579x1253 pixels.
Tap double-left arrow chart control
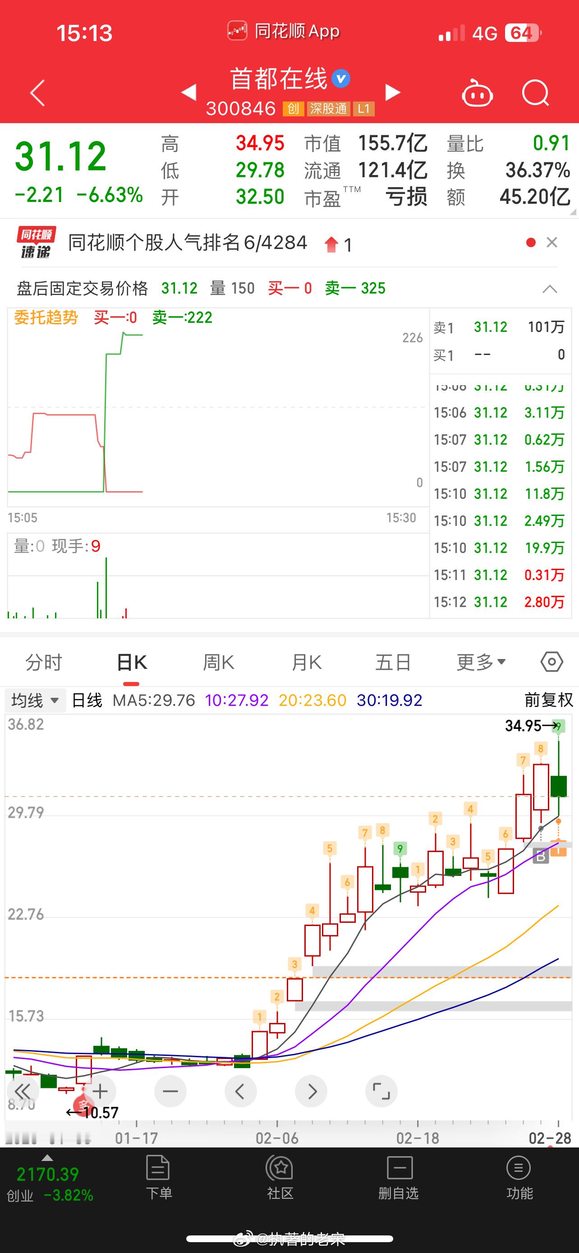[22, 1091]
